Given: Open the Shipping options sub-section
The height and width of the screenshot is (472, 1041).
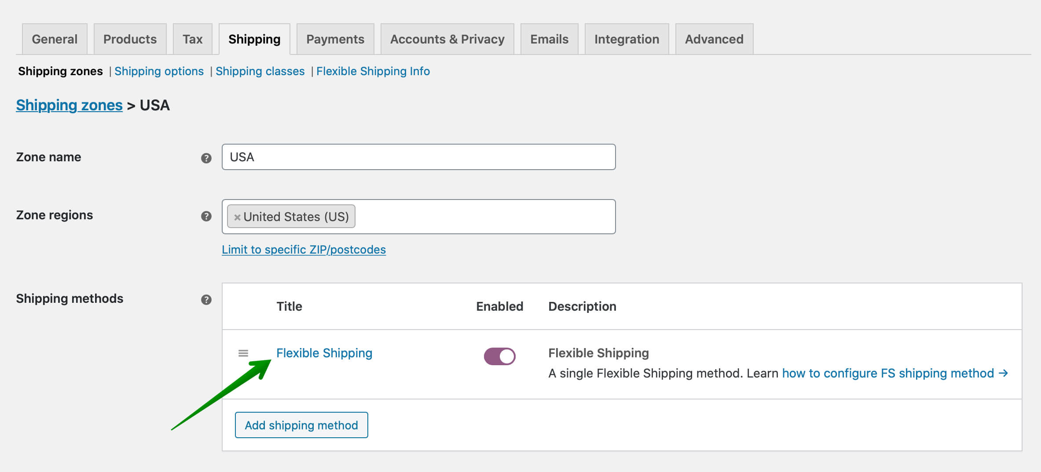Looking at the screenshot, I should click(x=159, y=71).
